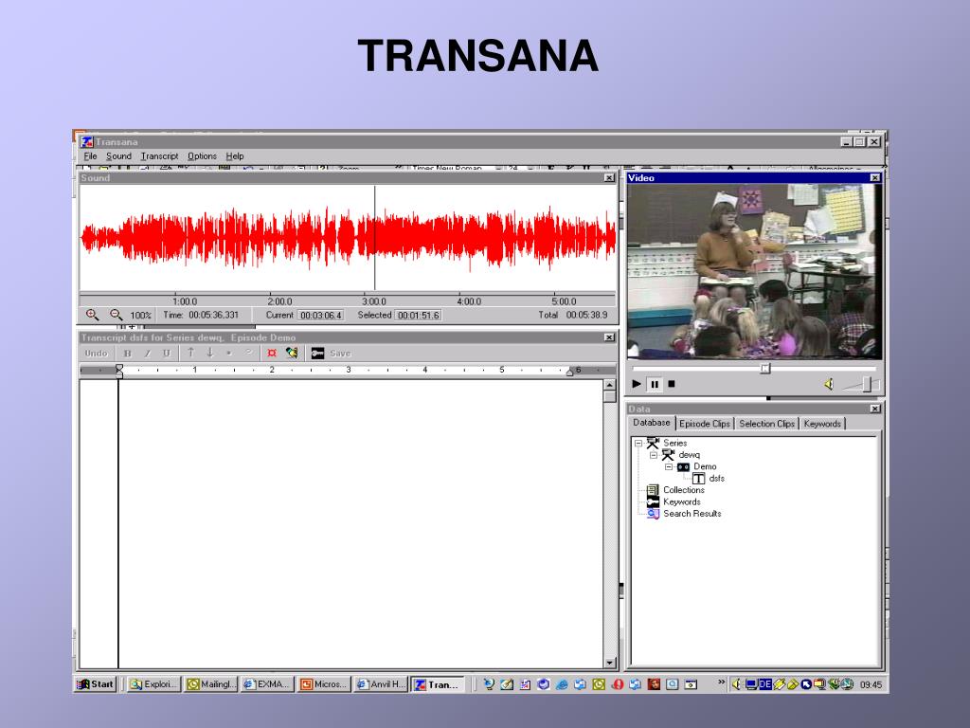Zoom in on the sound waveform
Screen dimensions: 970x728
92,315
